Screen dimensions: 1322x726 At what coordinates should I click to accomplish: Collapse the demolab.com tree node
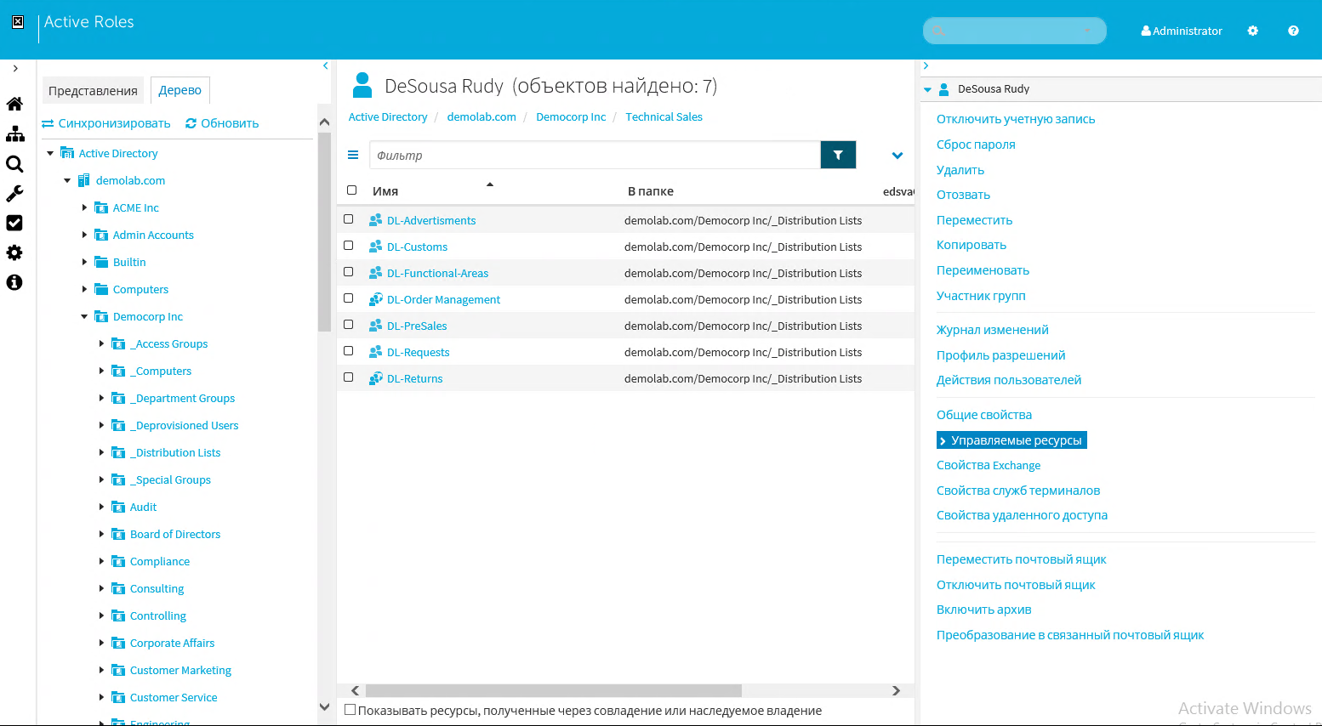67,180
